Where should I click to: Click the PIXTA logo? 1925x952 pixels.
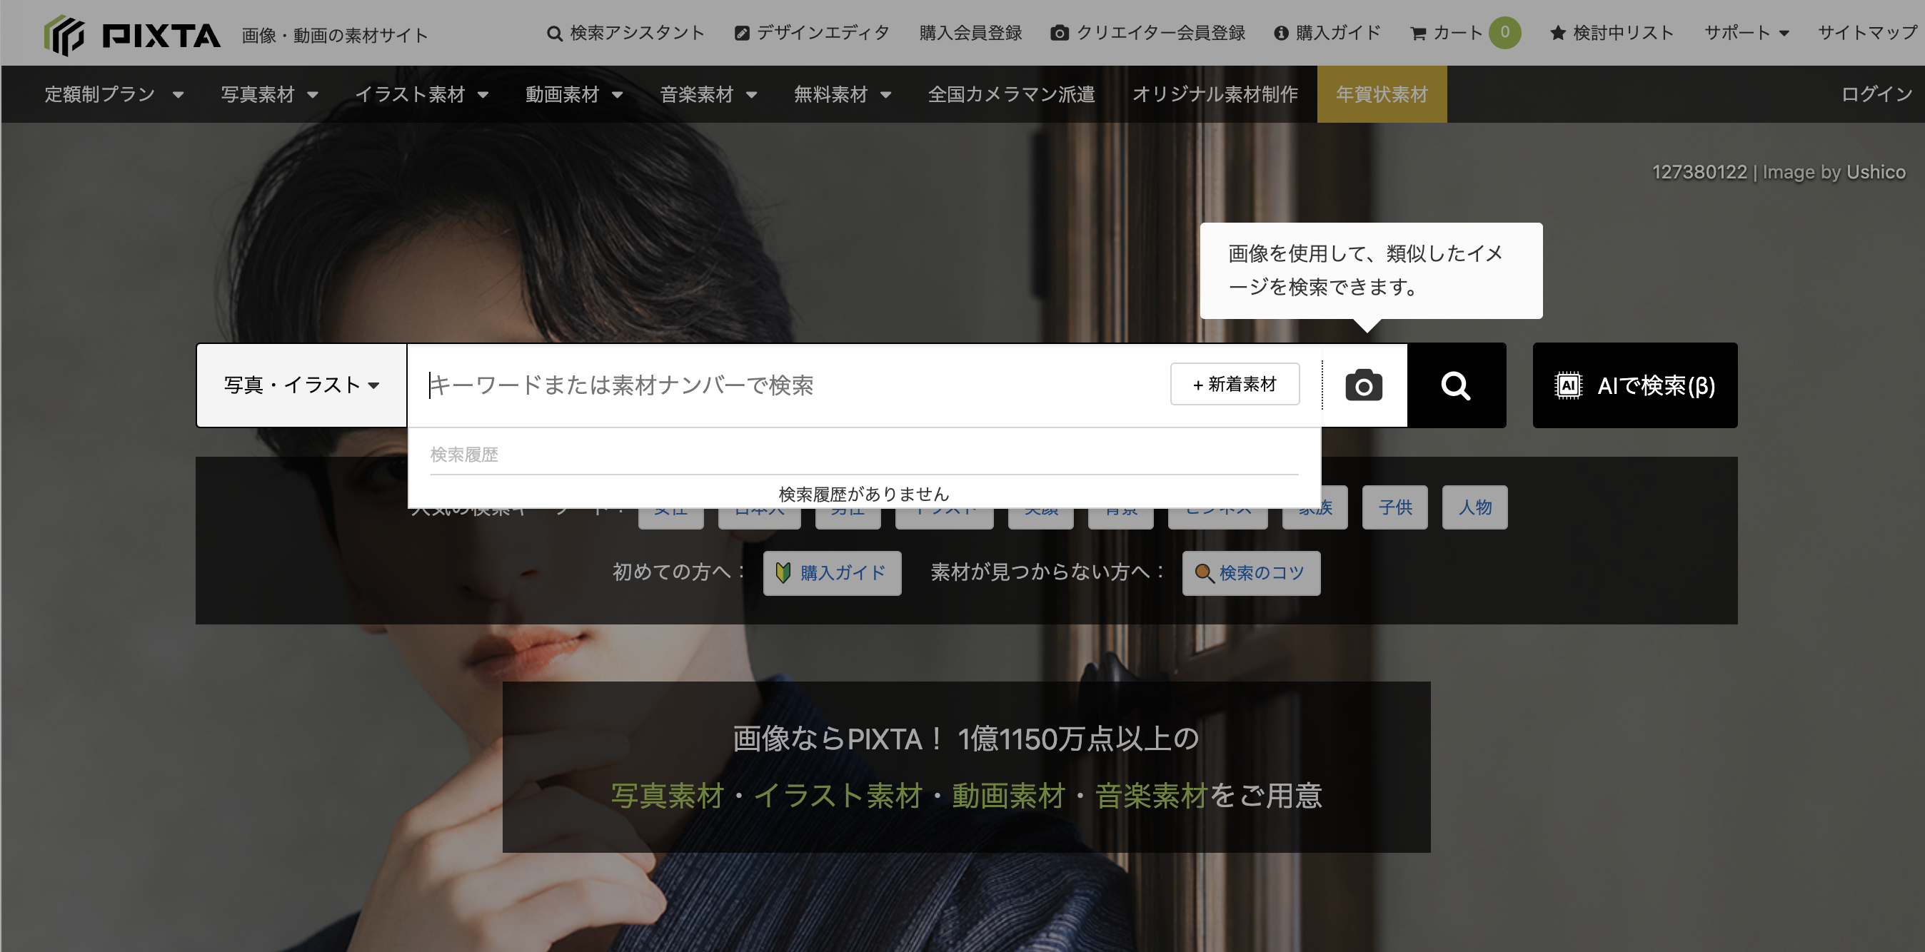(x=133, y=34)
